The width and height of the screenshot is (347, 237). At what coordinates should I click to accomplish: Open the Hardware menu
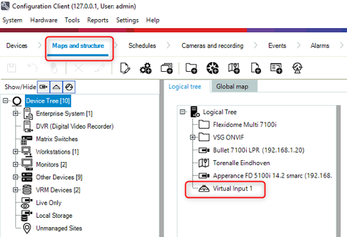(44, 20)
